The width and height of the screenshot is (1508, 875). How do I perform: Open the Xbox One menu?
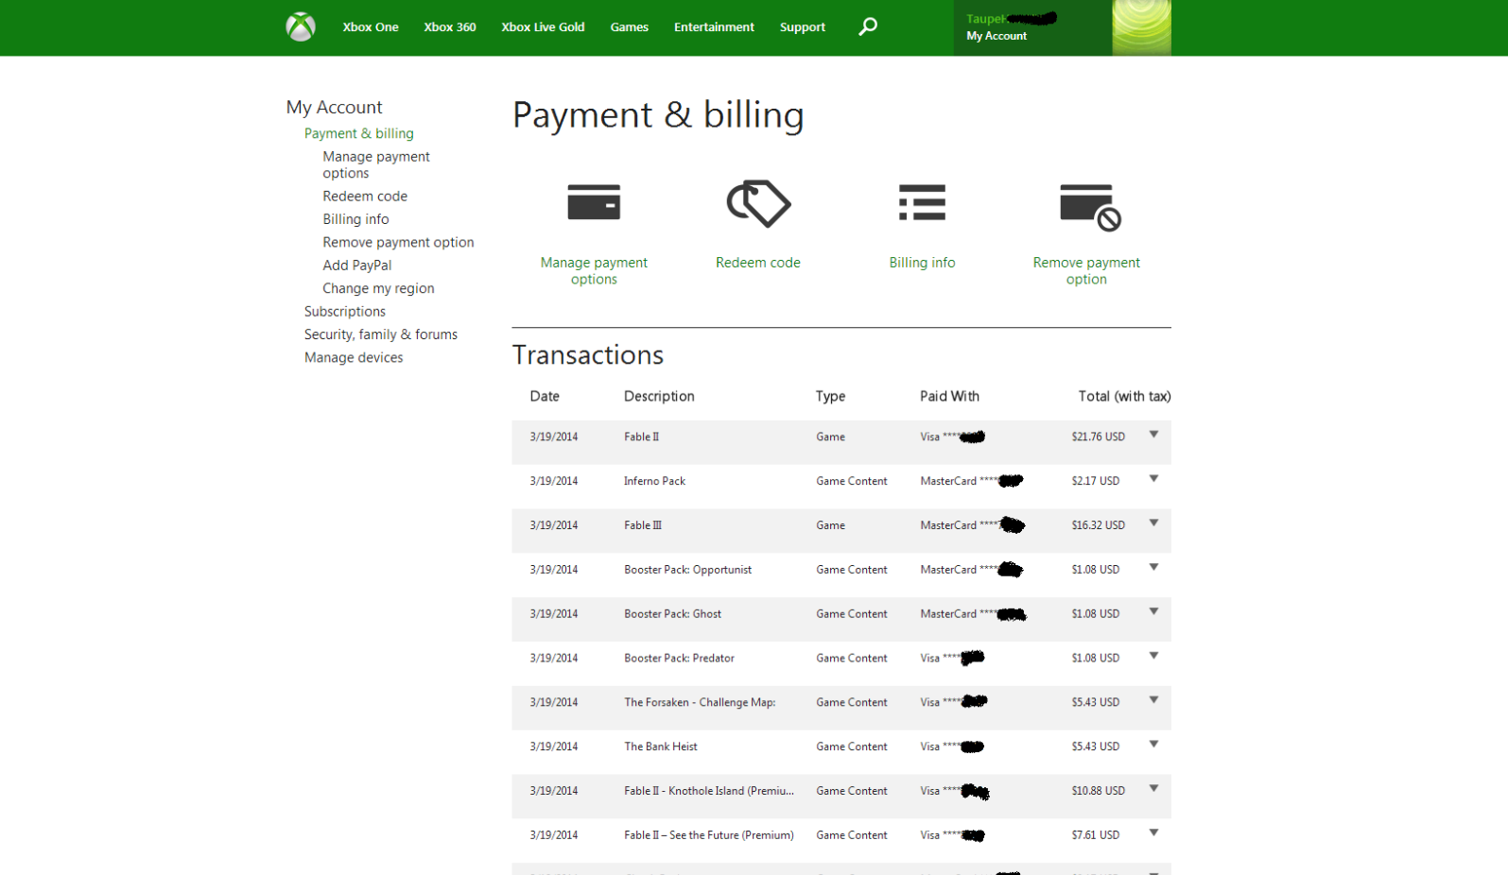[x=371, y=27]
